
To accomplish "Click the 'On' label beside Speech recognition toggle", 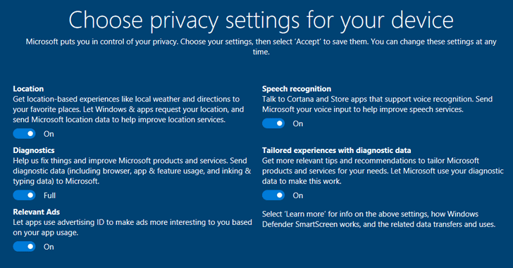I will coord(297,124).
